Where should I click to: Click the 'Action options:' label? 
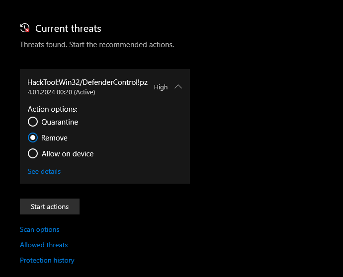pos(53,109)
